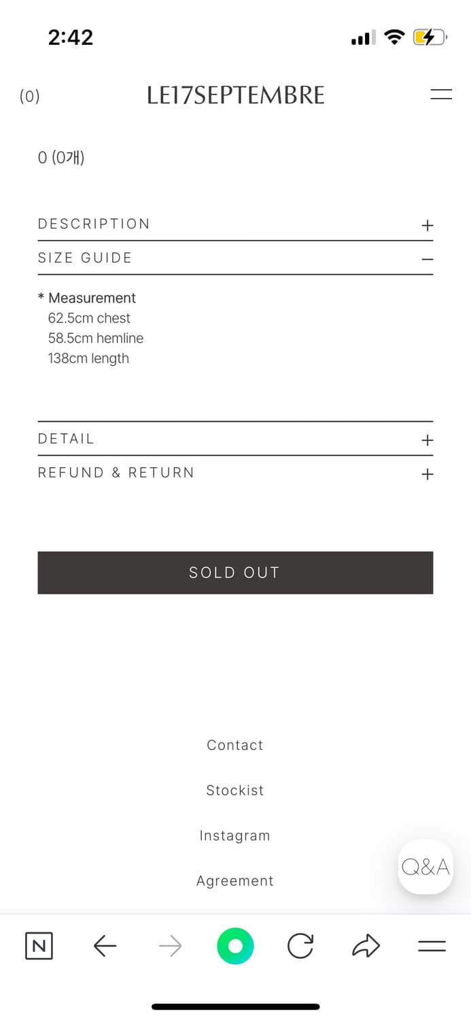Expand the DETAIL section
Viewport: 471px width, 1020px height.
427,440
